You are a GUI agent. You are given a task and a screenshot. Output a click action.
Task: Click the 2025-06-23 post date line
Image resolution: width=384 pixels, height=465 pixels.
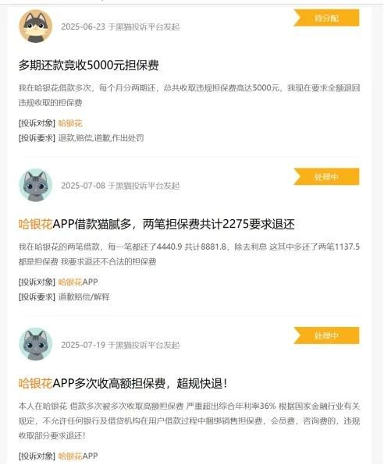point(120,27)
